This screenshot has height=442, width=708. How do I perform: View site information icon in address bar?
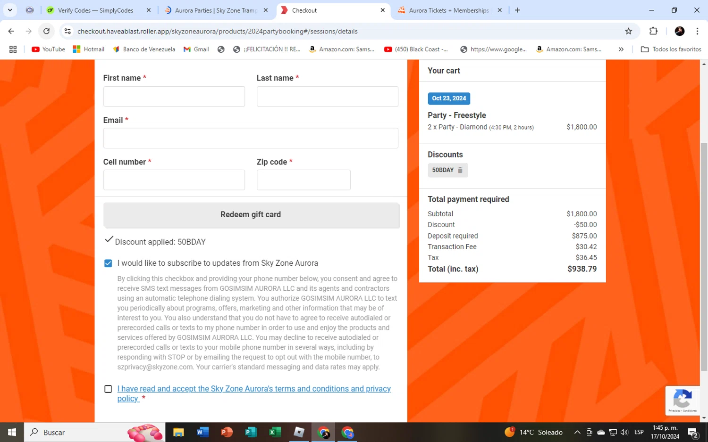pos(67,31)
